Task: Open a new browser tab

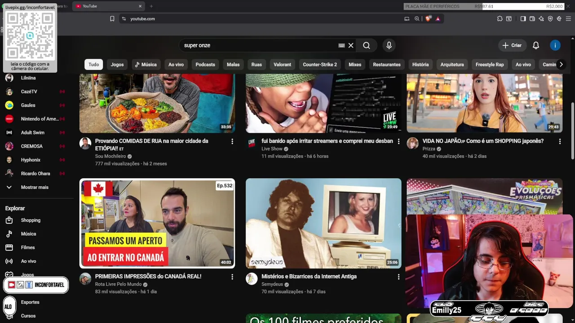Action: [151, 6]
